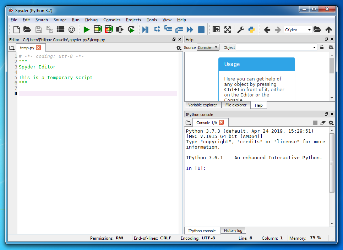Undock the IPython console pane
This screenshot has width=343, height=250.
coord(326,114)
